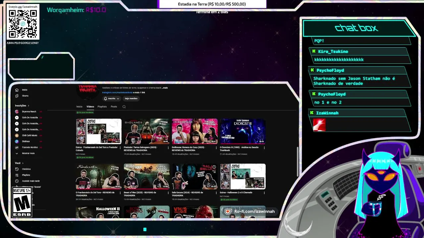Open options menu for Sala Escura video
424x238 pixels.
click(216, 193)
